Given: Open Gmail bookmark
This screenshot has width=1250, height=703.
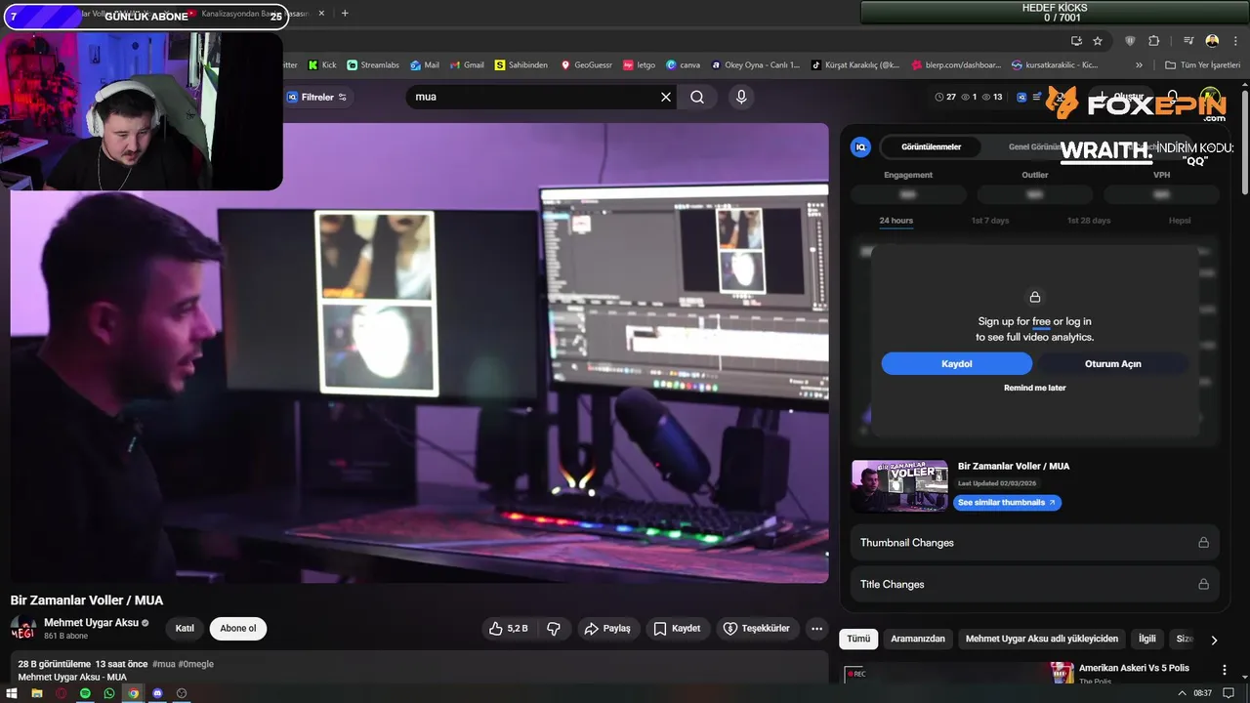Looking at the screenshot, I should tap(466, 64).
